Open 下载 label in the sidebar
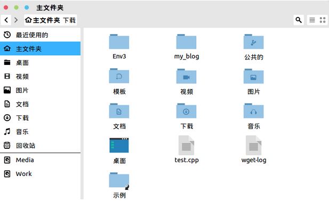The image size is (329, 202). [22, 117]
